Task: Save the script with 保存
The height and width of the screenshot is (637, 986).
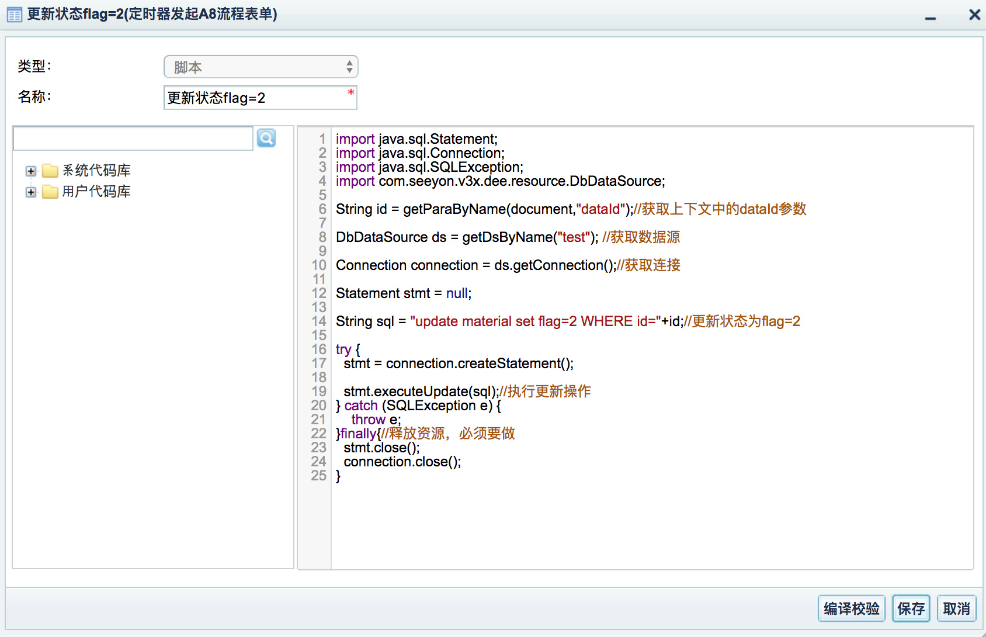Action: click(911, 609)
